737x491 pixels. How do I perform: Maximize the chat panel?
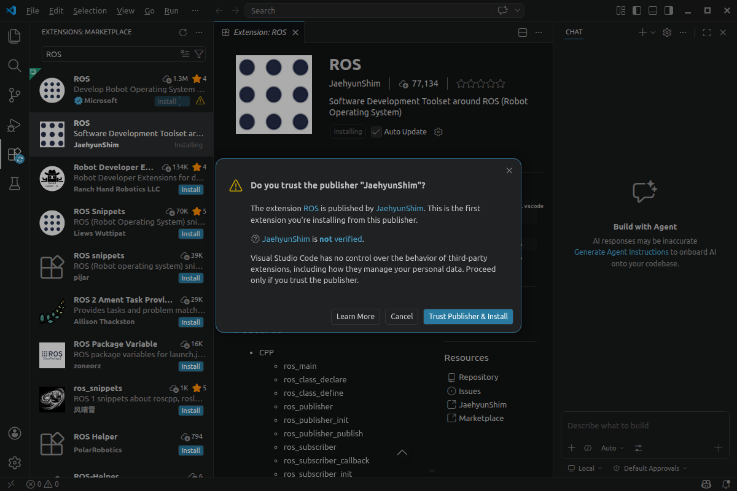(707, 33)
